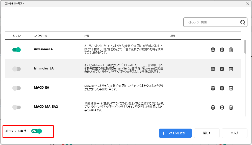Open help via ヘルプ button
The height and width of the screenshot is (145, 252).
pyautogui.click(x=234, y=133)
